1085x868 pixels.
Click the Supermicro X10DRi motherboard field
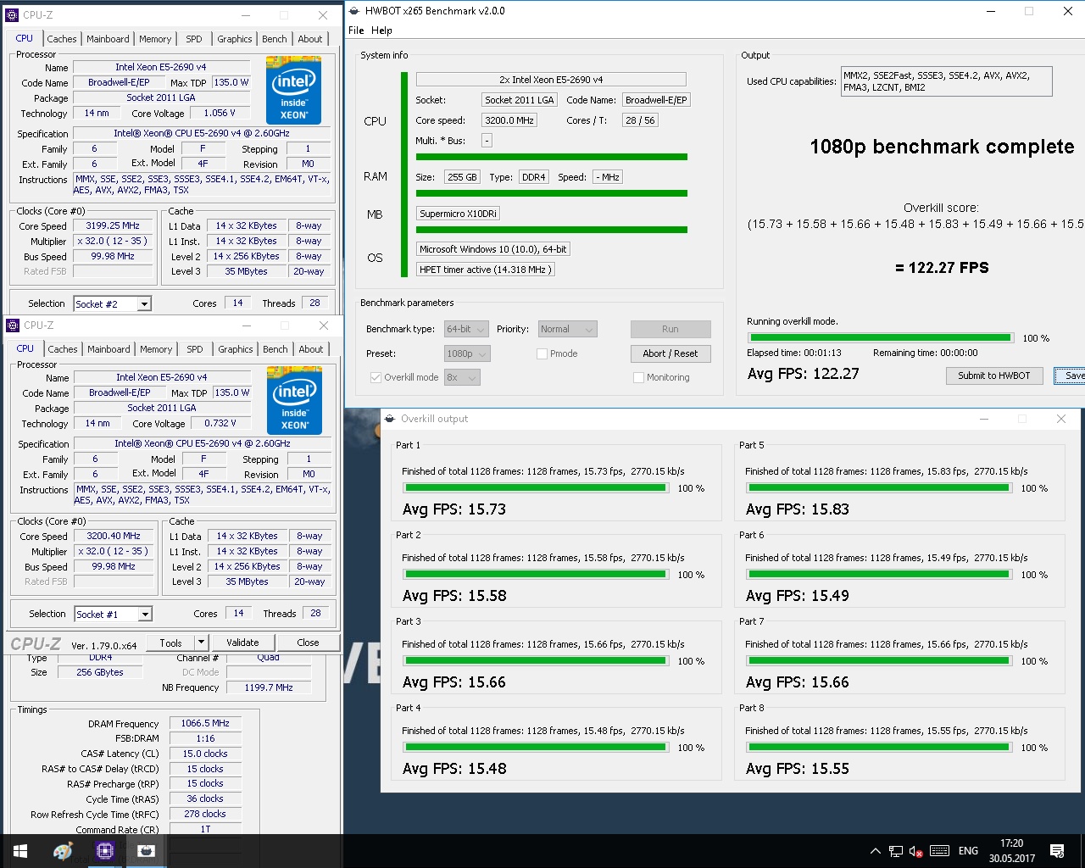pyautogui.click(x=458, y=214)
